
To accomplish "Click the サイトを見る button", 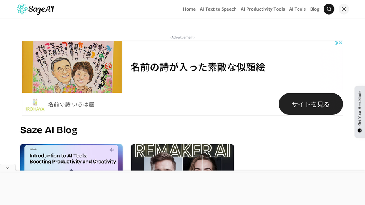I will pos(310,104).
